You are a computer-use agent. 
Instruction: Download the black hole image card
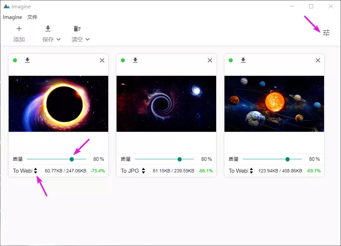[28, 60]
